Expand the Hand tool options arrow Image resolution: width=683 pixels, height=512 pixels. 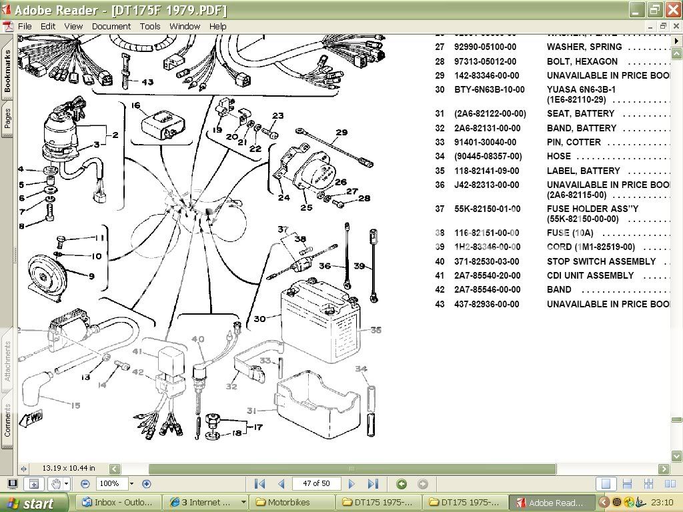67,484
